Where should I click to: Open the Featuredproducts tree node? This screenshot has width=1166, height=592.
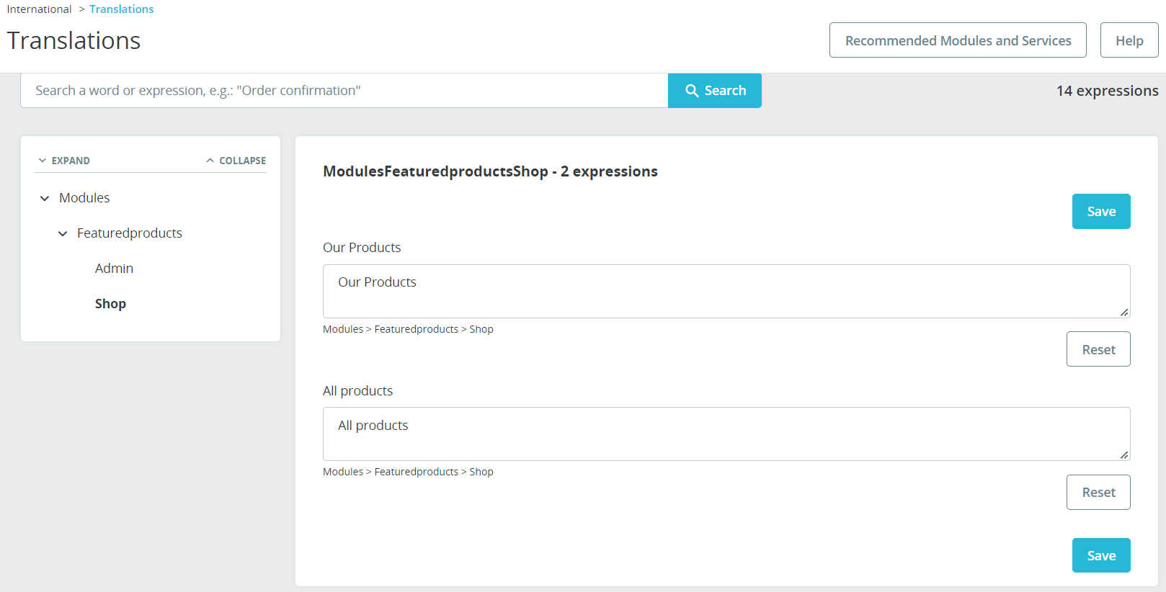130,233
